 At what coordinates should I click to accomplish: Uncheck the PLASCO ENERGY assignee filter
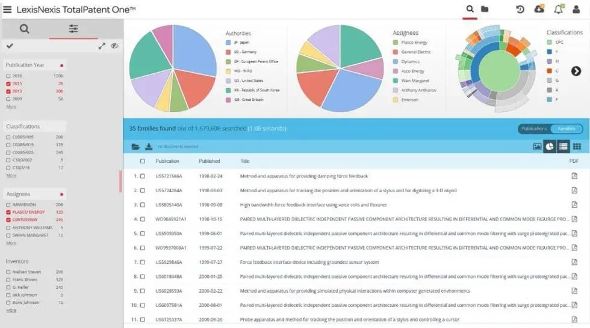click(8, 212)
